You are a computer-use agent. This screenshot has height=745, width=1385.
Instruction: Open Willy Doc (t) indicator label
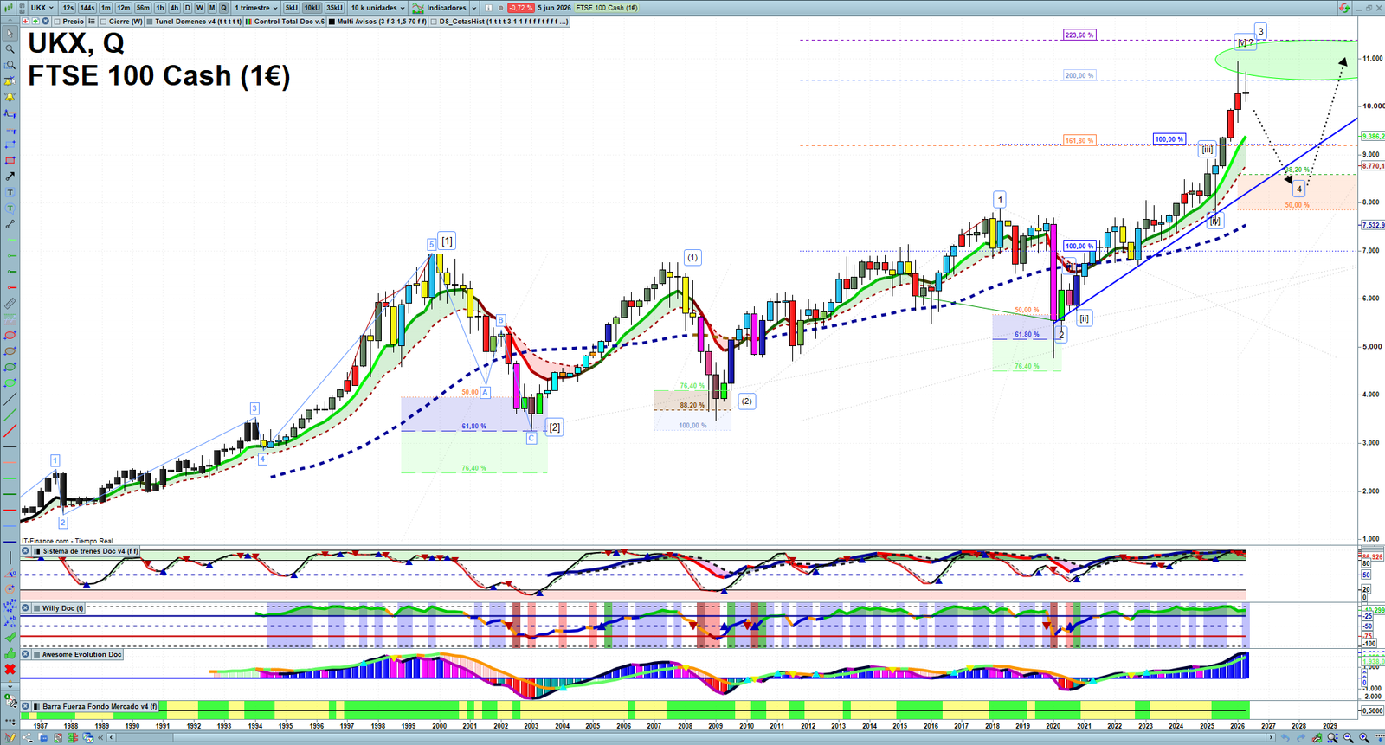click(x=63, y=608)
